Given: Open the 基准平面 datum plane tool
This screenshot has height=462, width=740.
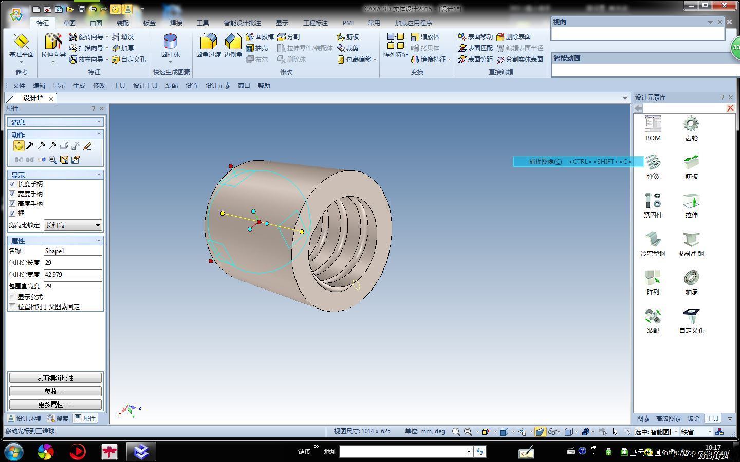Looking at the screenshot, I should 21,46.
